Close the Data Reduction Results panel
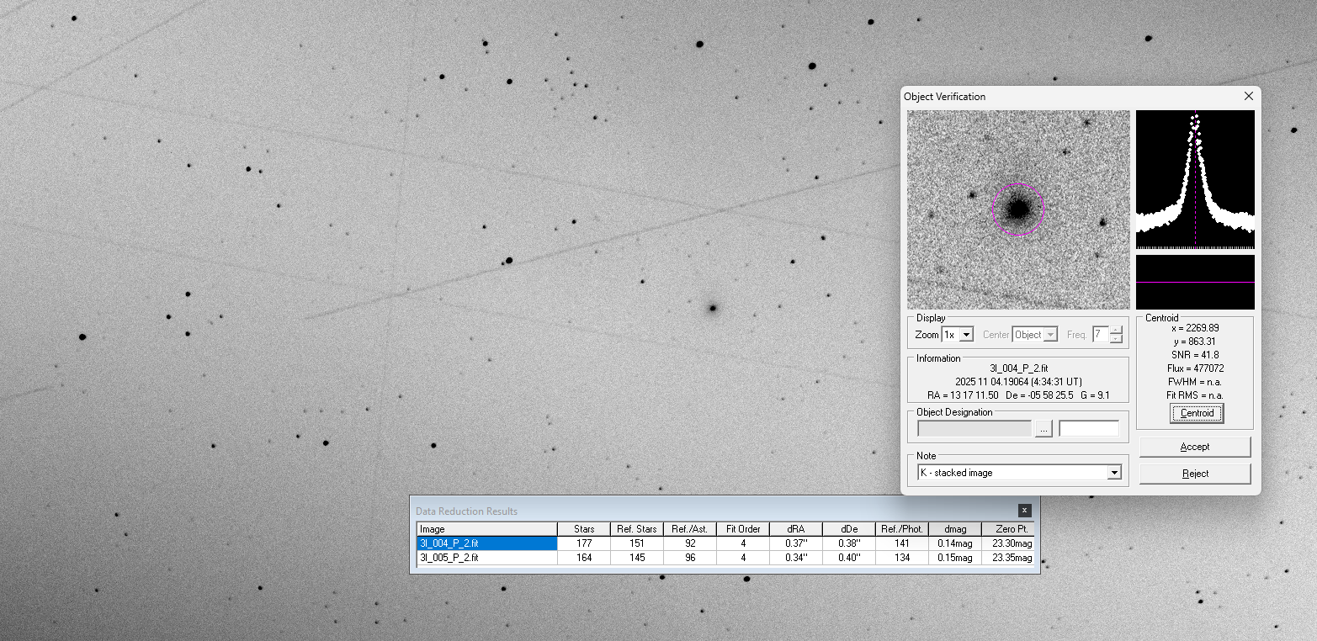 tap(1024, 511)
